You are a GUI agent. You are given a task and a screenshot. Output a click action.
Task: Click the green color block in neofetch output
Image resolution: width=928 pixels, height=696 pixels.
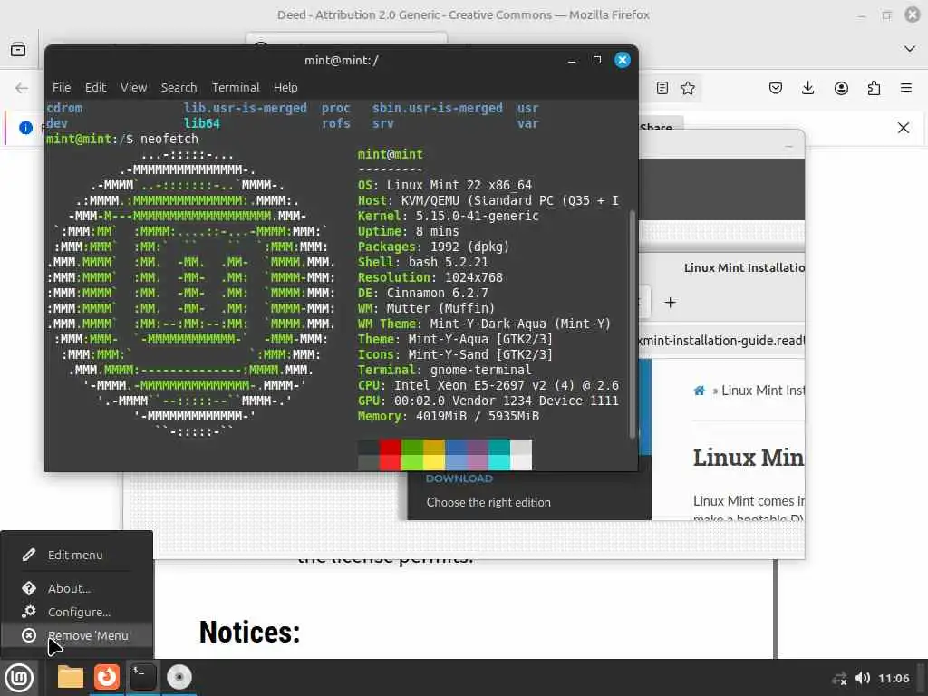tap(412, 455)
